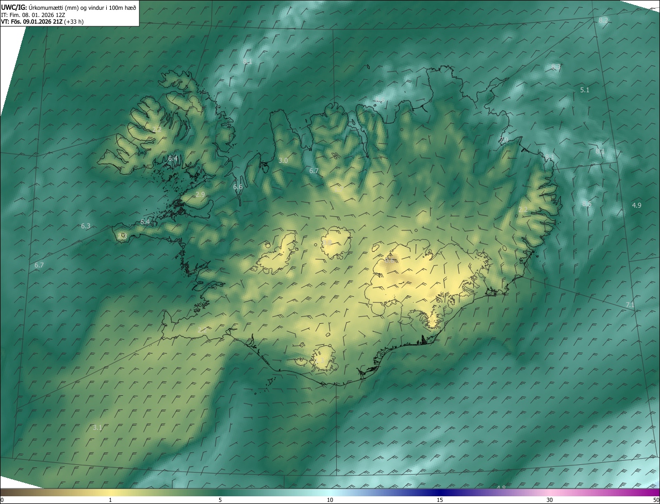Click the 30 label on the color scale
The width and height of the screenshot is (660, 504).
(x=550, y=500)
